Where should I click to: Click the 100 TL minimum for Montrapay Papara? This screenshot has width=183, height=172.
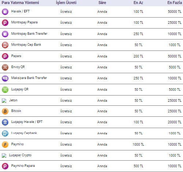(x=138, y=23)
